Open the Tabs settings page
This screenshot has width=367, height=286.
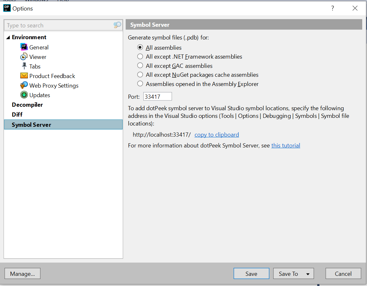pos(35,66)
